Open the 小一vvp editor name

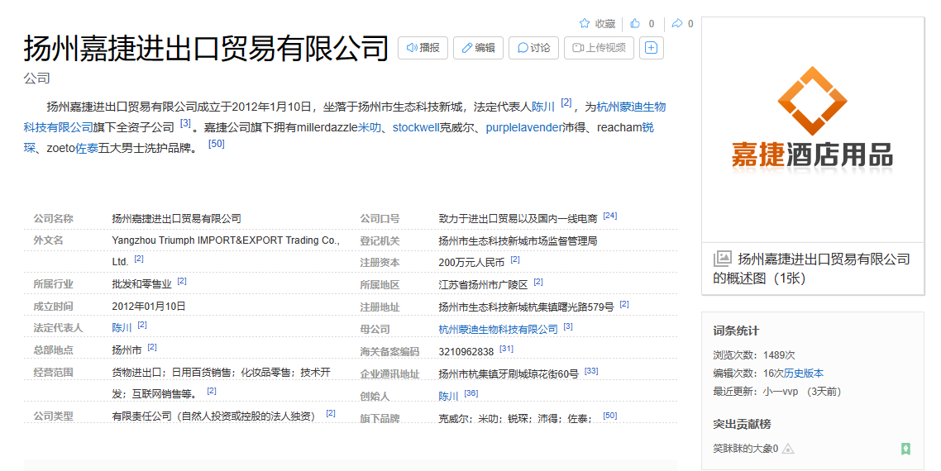tap(781, 391)
